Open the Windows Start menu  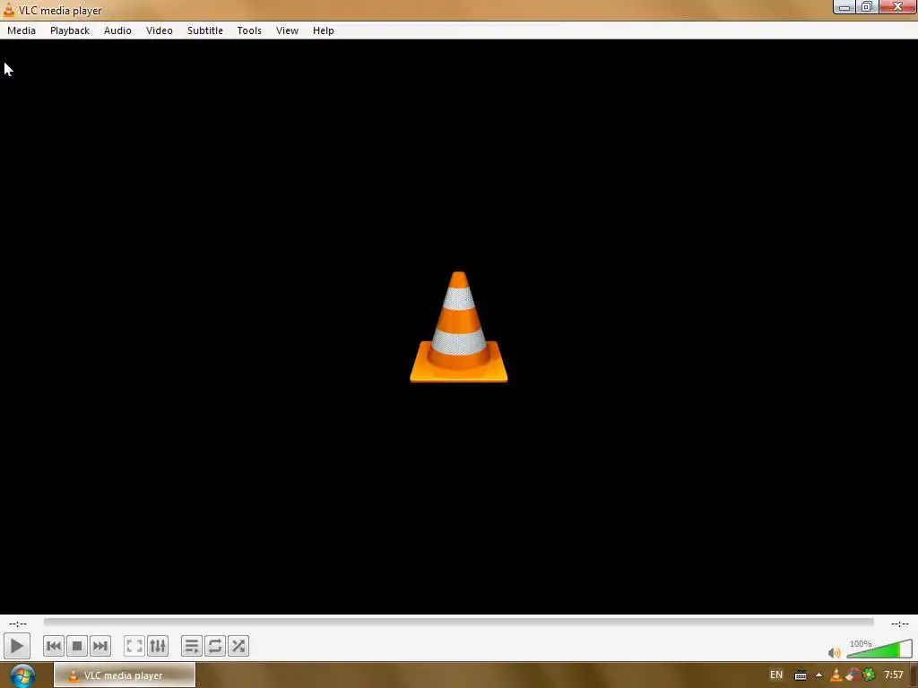point(22,675)
